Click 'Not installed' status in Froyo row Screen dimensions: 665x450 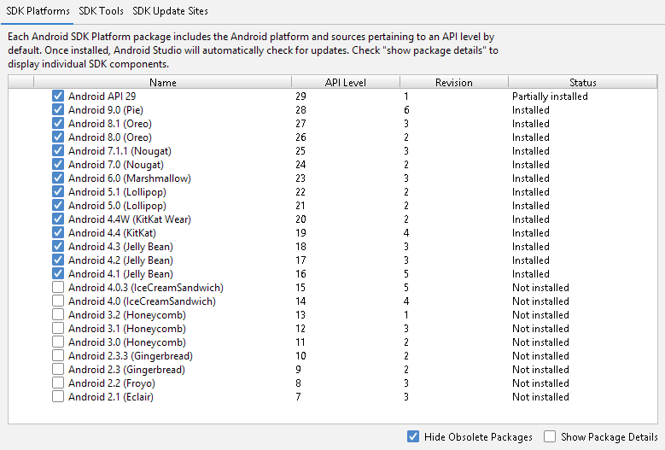click(540, 383)
